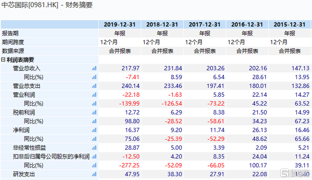Viewport: 312px width, 180px height.
Task: Click the 报告期 row label
Action: 10,33
